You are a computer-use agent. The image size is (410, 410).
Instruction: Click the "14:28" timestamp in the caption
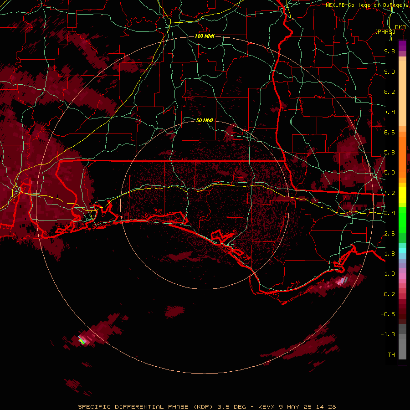tap(327, 407)
